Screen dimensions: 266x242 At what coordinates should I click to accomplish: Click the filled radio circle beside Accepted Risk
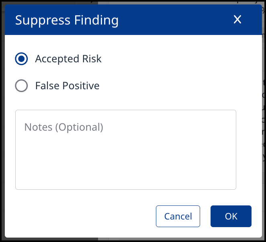pos(21,59)
